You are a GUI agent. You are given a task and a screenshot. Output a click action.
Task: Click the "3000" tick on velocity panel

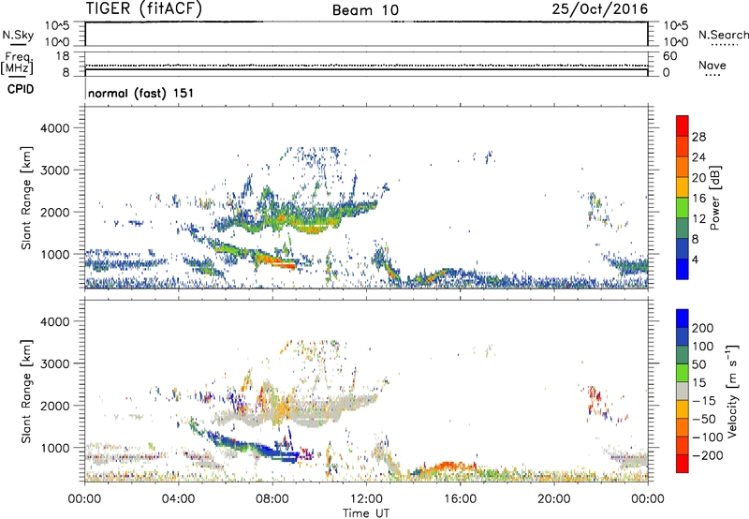pos(55,363)
